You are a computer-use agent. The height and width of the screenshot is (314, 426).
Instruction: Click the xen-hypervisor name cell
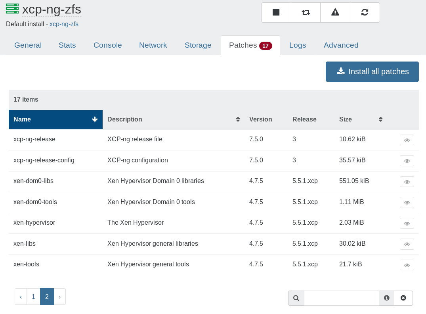coord(34,223)
